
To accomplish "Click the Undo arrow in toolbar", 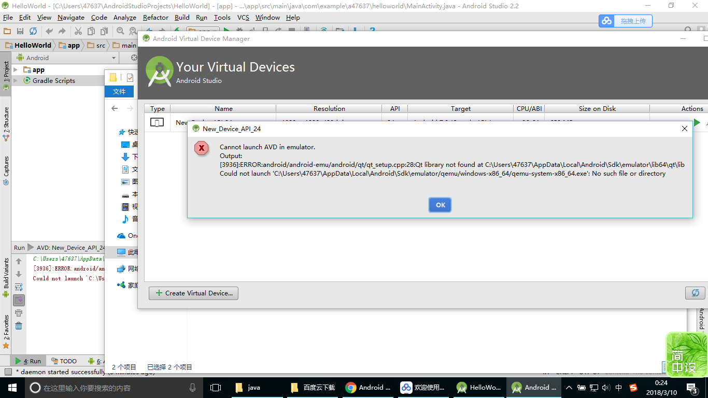I will click(x=50, y=32).
